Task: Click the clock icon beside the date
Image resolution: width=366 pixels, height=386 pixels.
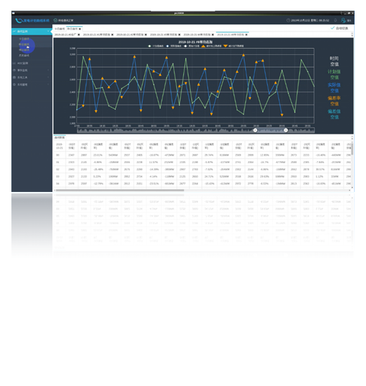Action: [288, 20]
